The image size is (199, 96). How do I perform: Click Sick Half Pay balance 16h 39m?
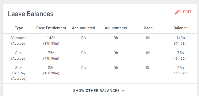click(x=181, y=73)
